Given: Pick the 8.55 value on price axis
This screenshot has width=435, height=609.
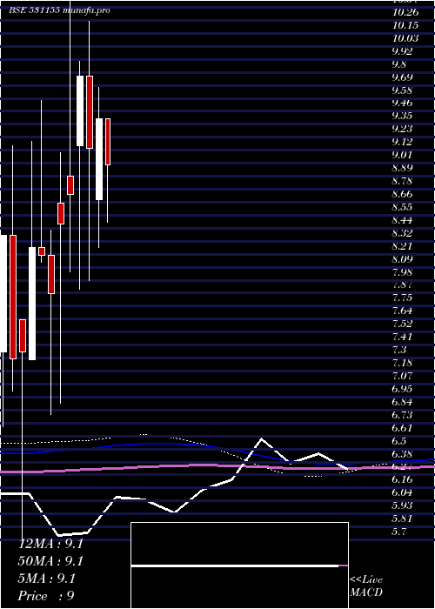Looking at the screenshot, I should click(x=403, y=207).
